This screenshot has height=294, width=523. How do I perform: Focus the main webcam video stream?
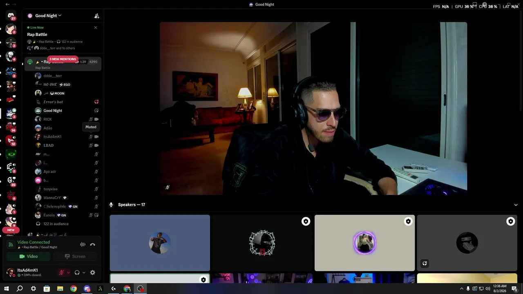click(x=313, y=108)
